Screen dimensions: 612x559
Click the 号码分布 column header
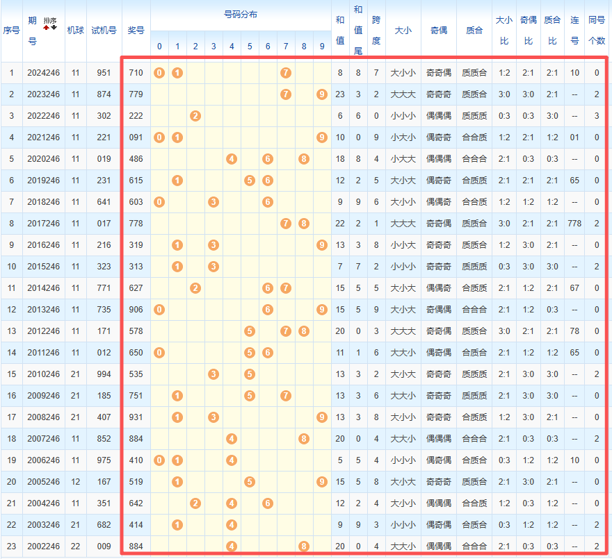pos(240,15)
